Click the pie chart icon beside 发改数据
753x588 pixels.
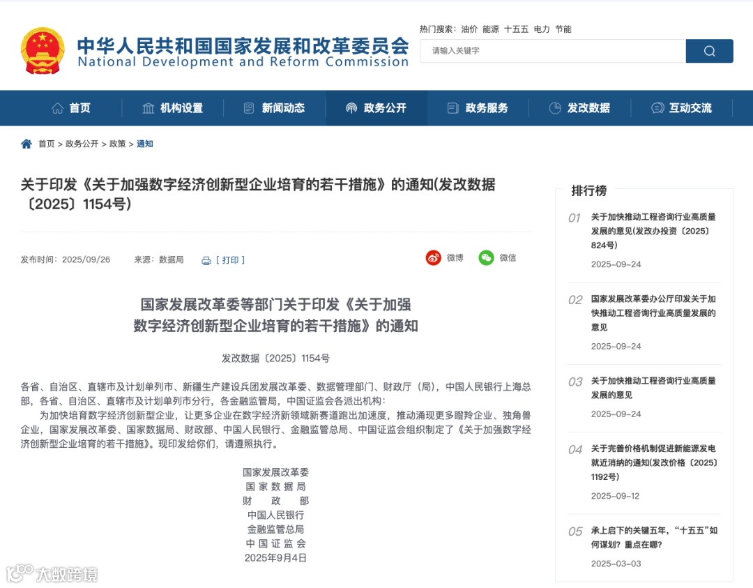(555, 108)
